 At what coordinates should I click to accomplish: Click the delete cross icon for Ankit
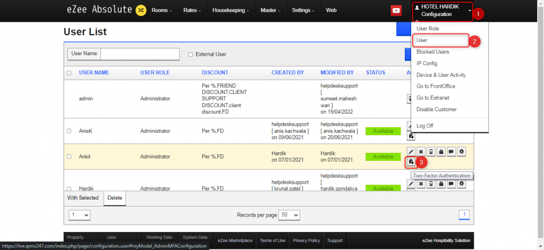(421, 151)
